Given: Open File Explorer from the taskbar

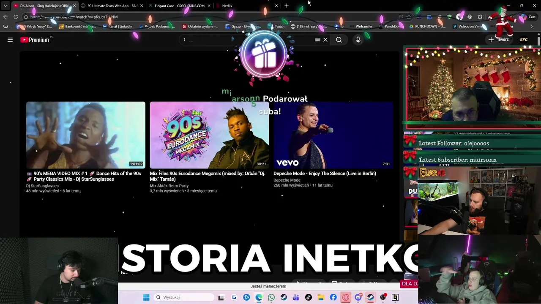Looking at the screenshot, I should pyautogui.click(x=321, y=297).
